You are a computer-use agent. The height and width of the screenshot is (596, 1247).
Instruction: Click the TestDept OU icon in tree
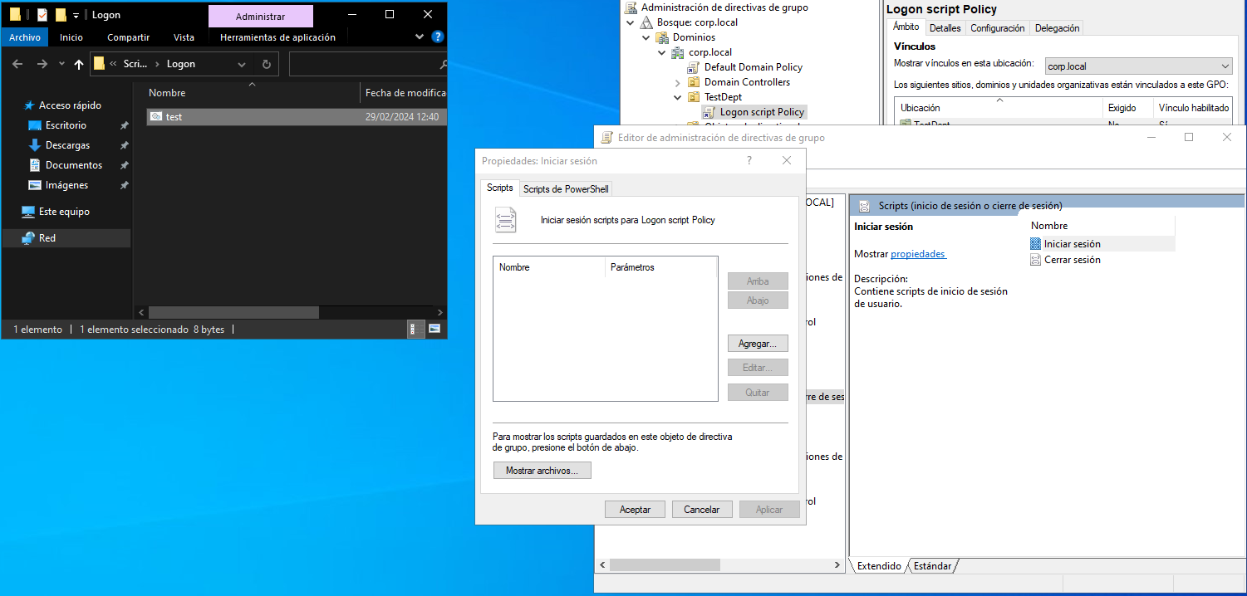[694, 97]
